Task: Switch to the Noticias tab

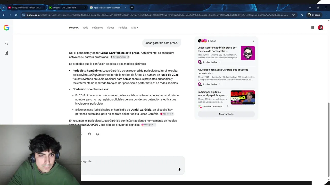Action: point(123,27)
